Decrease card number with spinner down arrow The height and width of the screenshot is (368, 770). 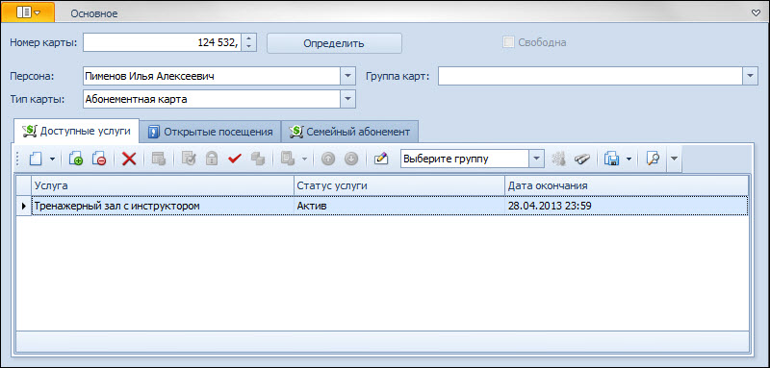(x=249, y=47)
